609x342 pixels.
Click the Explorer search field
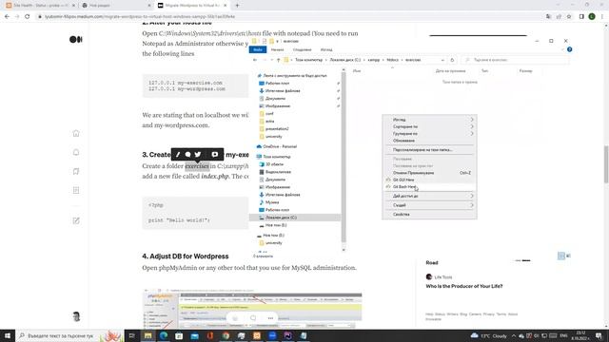(x=516, y=60)
